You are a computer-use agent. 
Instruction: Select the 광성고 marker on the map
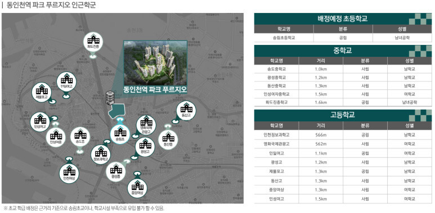(x=145, y=147)
